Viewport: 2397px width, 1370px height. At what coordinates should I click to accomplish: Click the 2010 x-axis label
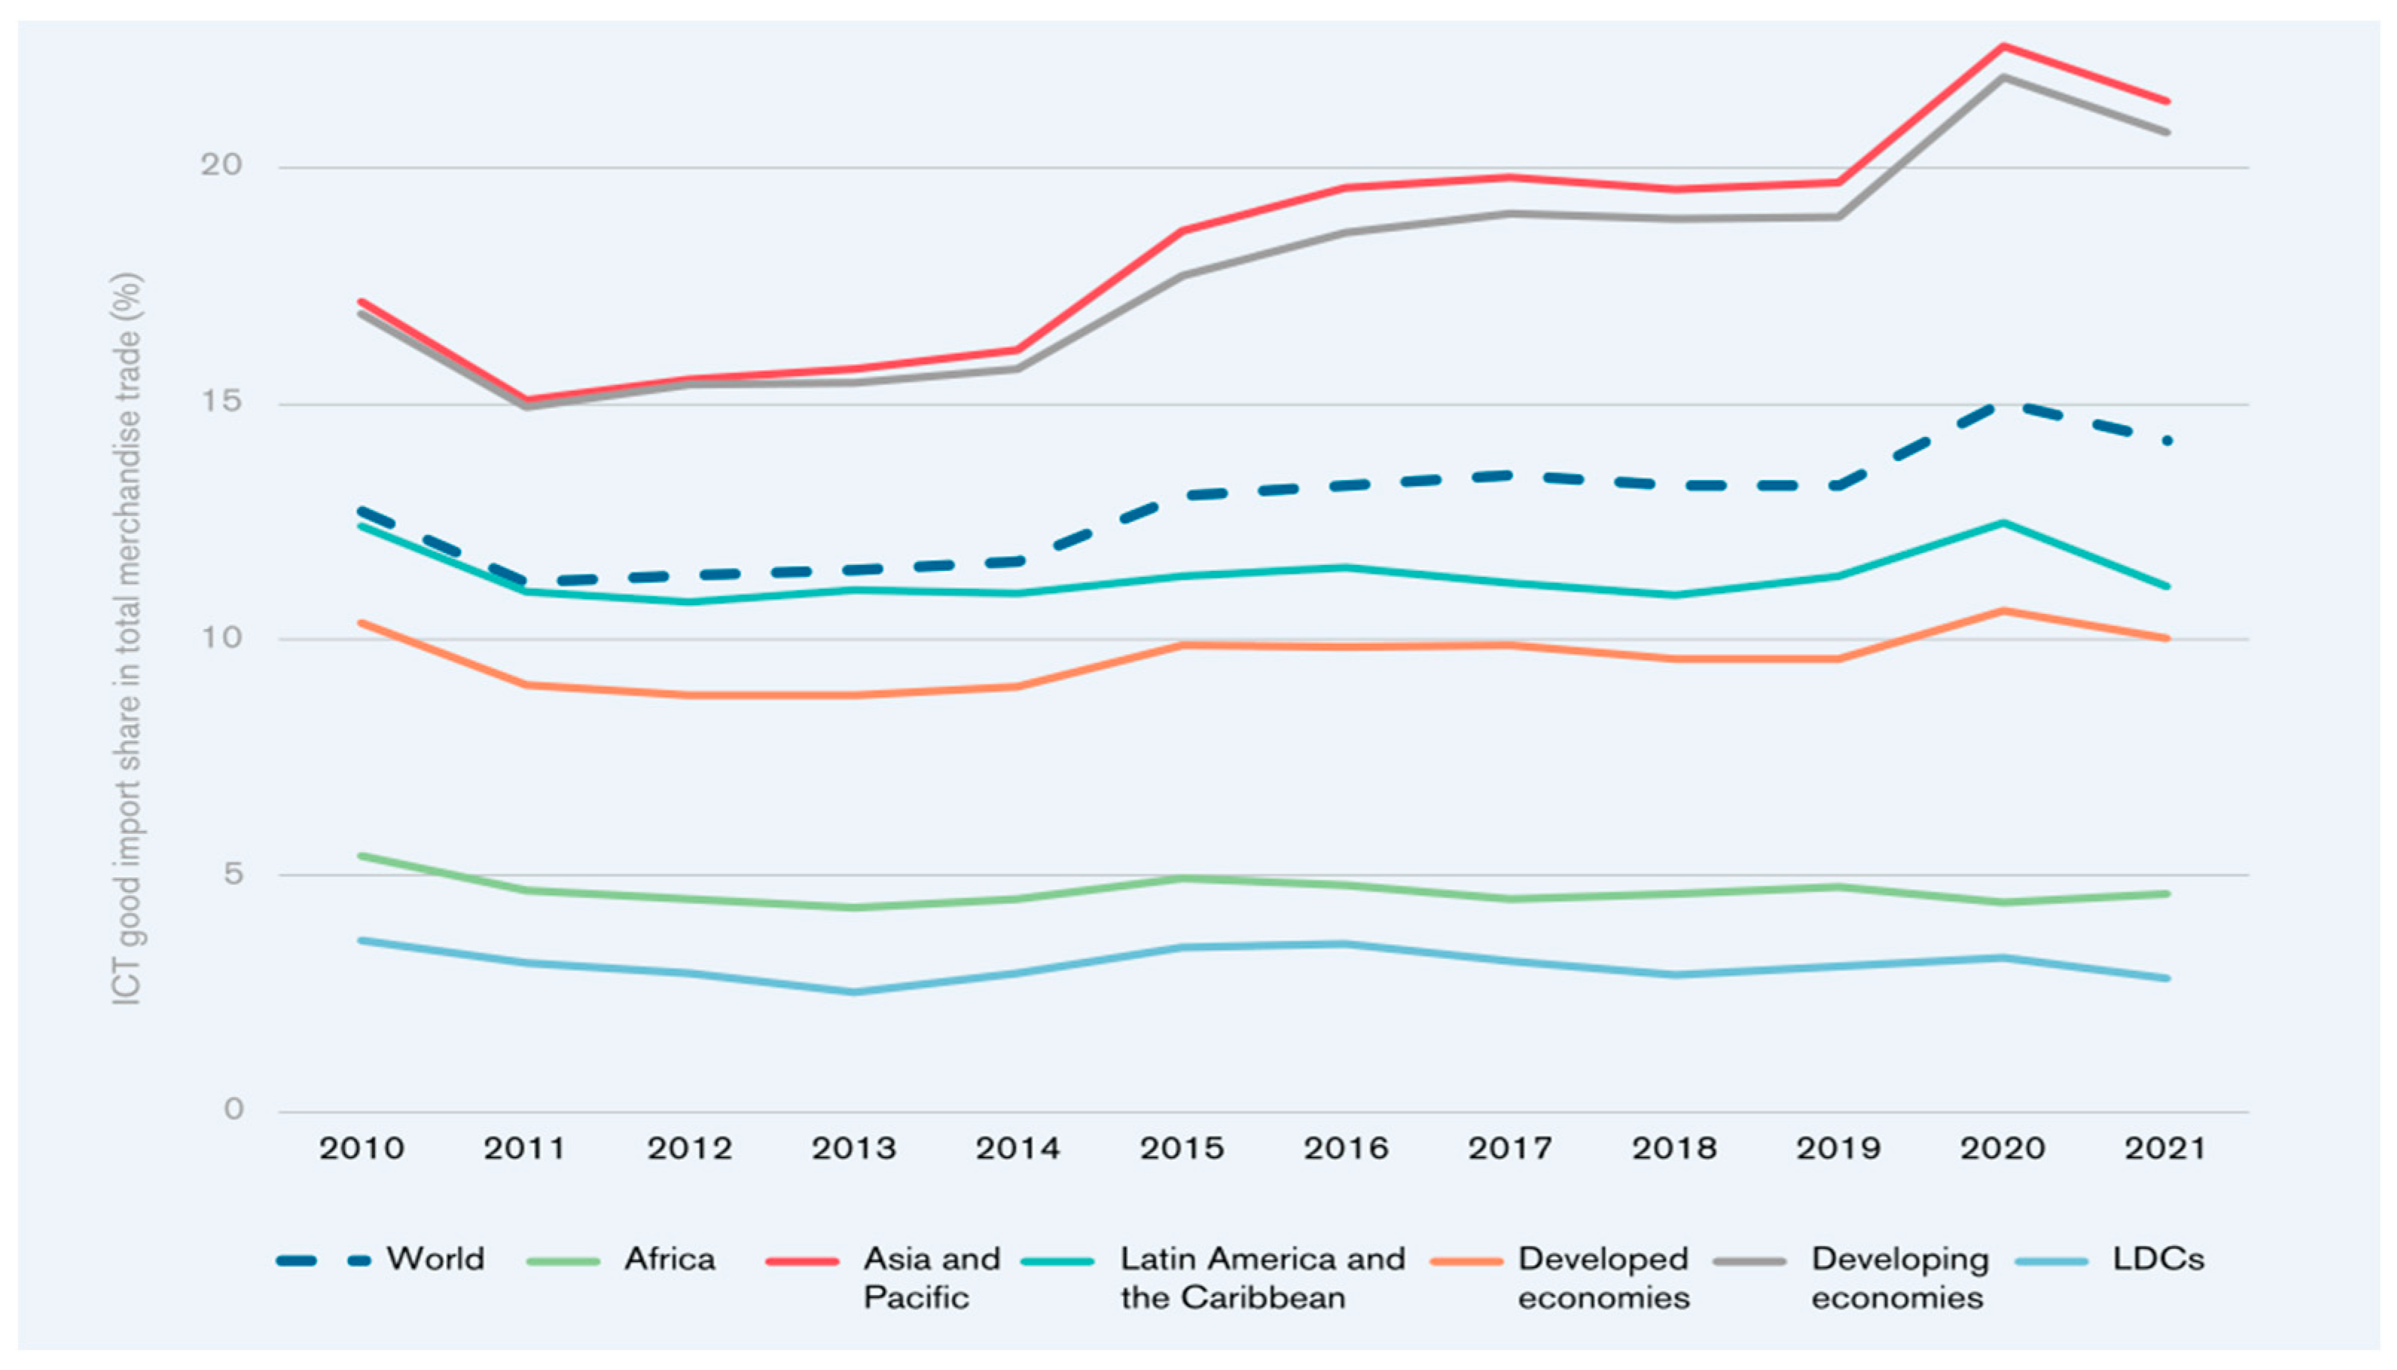(361, 1149)
